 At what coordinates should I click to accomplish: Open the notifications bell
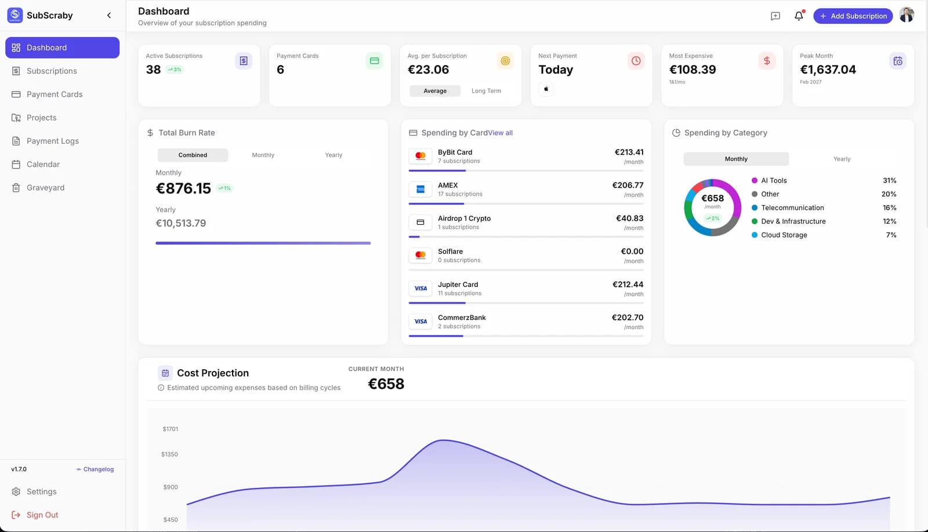tap(799, 16)
